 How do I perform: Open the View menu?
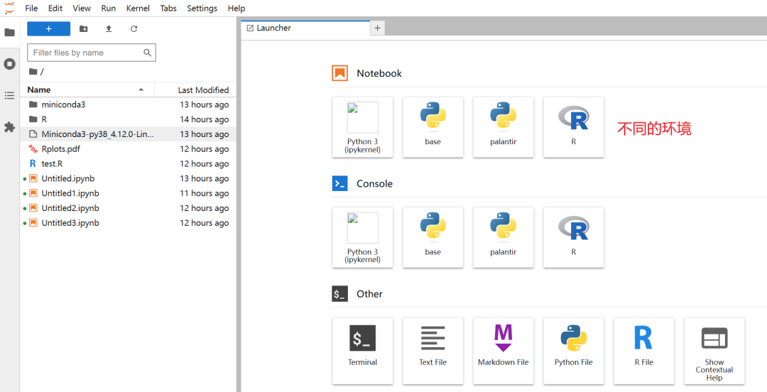[82, 9]
